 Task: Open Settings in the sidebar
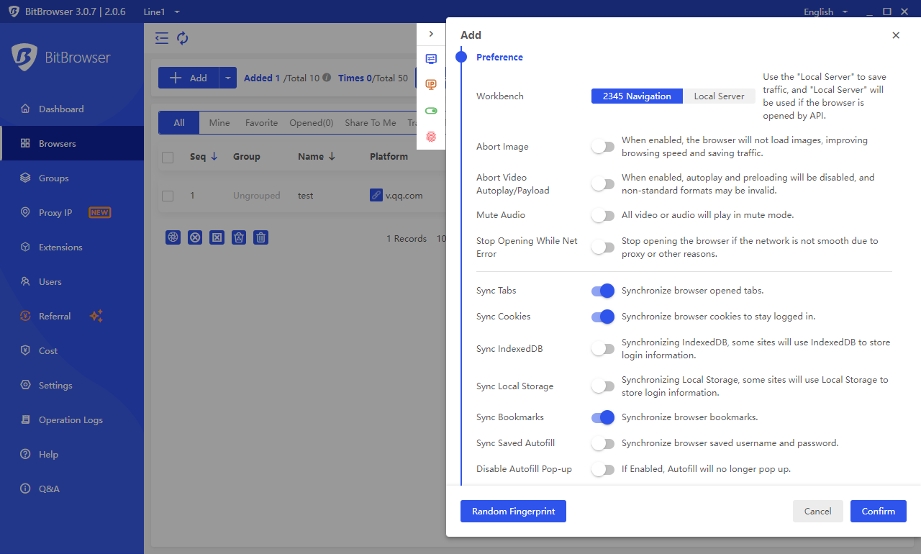click(72, 386)
